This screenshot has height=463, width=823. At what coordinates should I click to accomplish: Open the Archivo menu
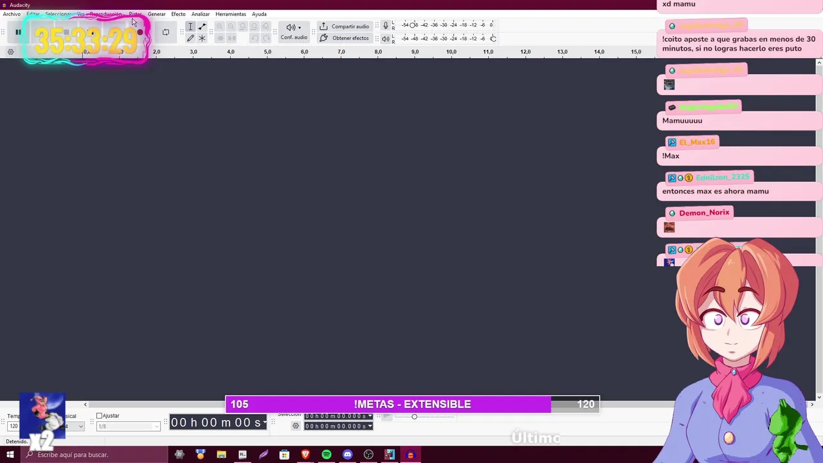tap(12, 14)
